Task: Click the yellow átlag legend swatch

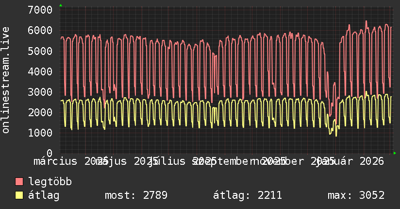Action: pyautogui.click(x=19, y=195)
